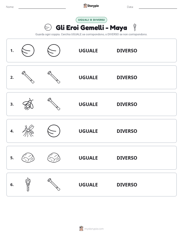183x236 pixels.
Task: Click the ball icon beside the title
Action: [48, 27]
